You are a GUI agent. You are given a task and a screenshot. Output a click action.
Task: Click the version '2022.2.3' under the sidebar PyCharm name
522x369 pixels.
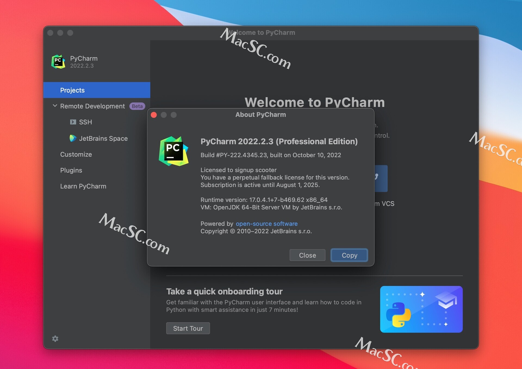tap(82, 66)
